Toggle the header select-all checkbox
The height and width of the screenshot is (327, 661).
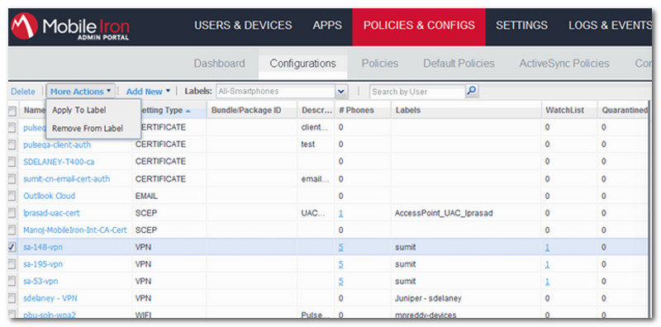pyautogui.click(x=12, y=111)
